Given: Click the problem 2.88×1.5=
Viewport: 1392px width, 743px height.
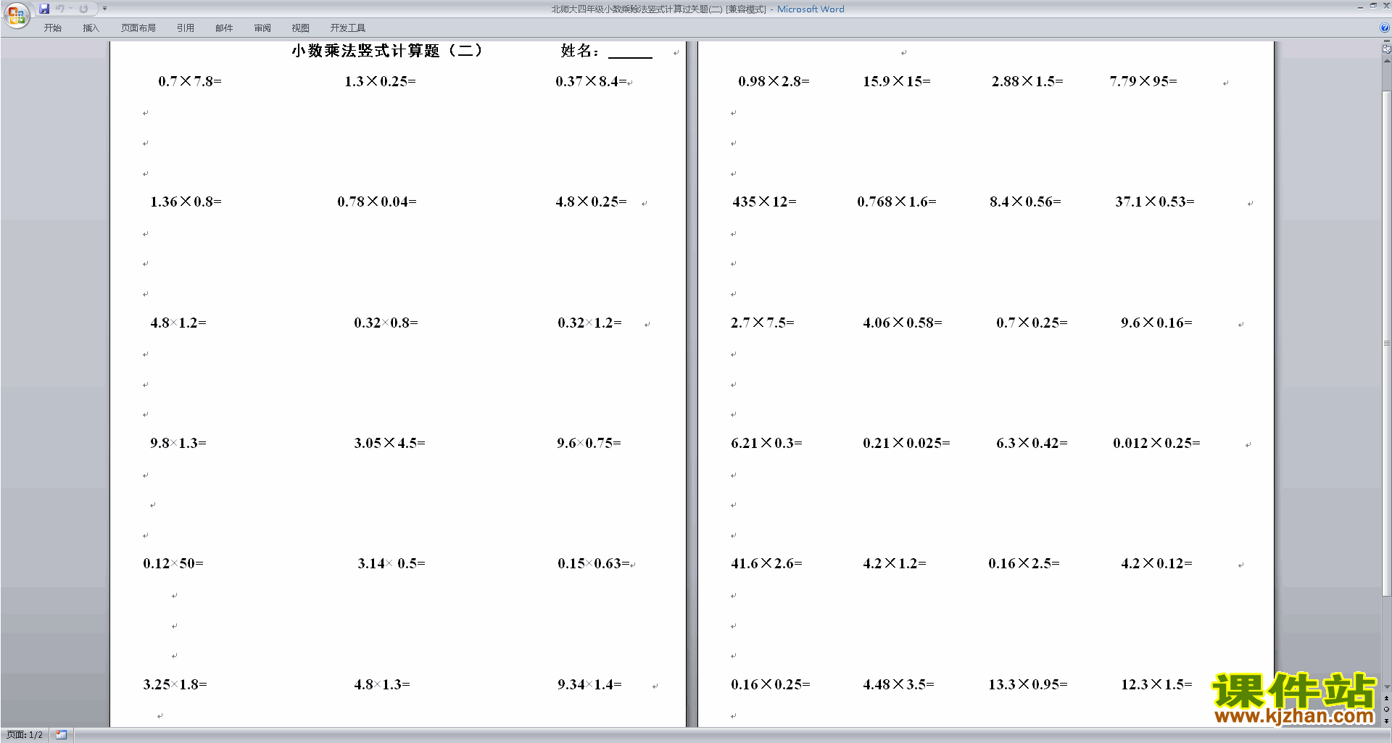Looking at the screenshot, I should coord(1027,81).
